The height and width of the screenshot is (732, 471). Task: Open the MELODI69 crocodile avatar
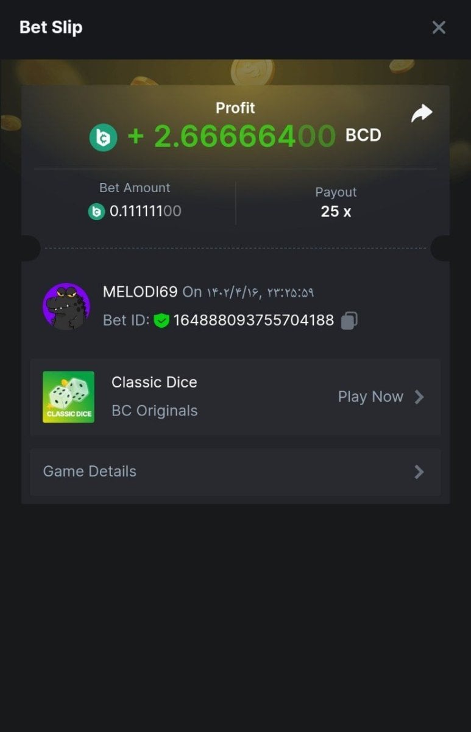66,306
